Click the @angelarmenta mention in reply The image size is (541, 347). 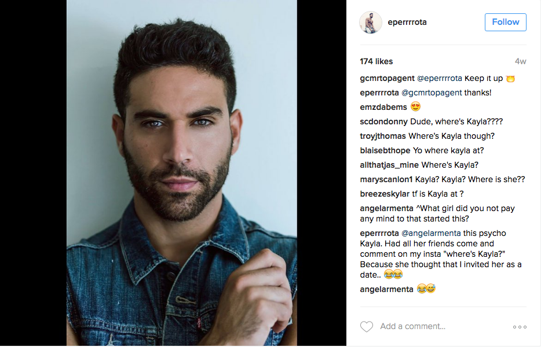[x=431, y=233]
